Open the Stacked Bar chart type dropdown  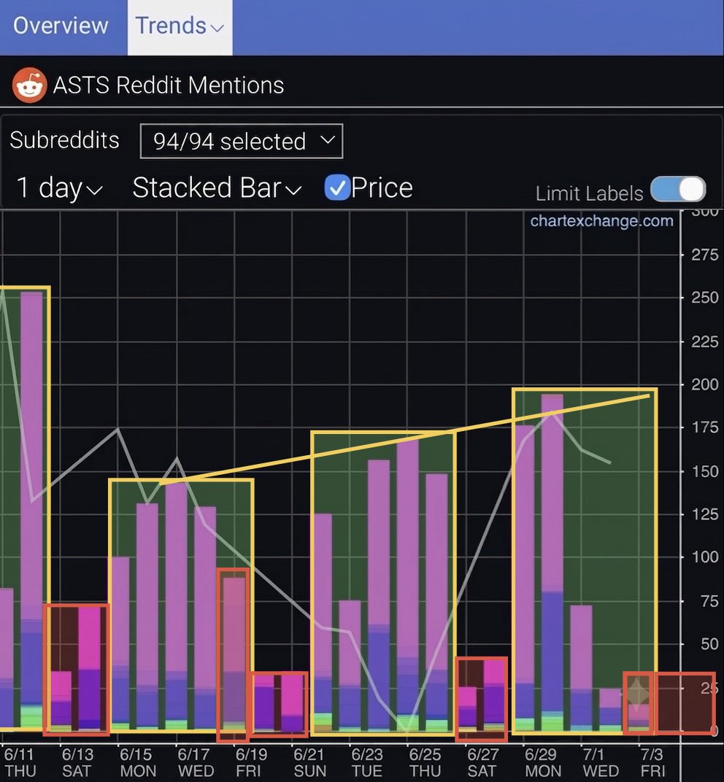(217, 188)
